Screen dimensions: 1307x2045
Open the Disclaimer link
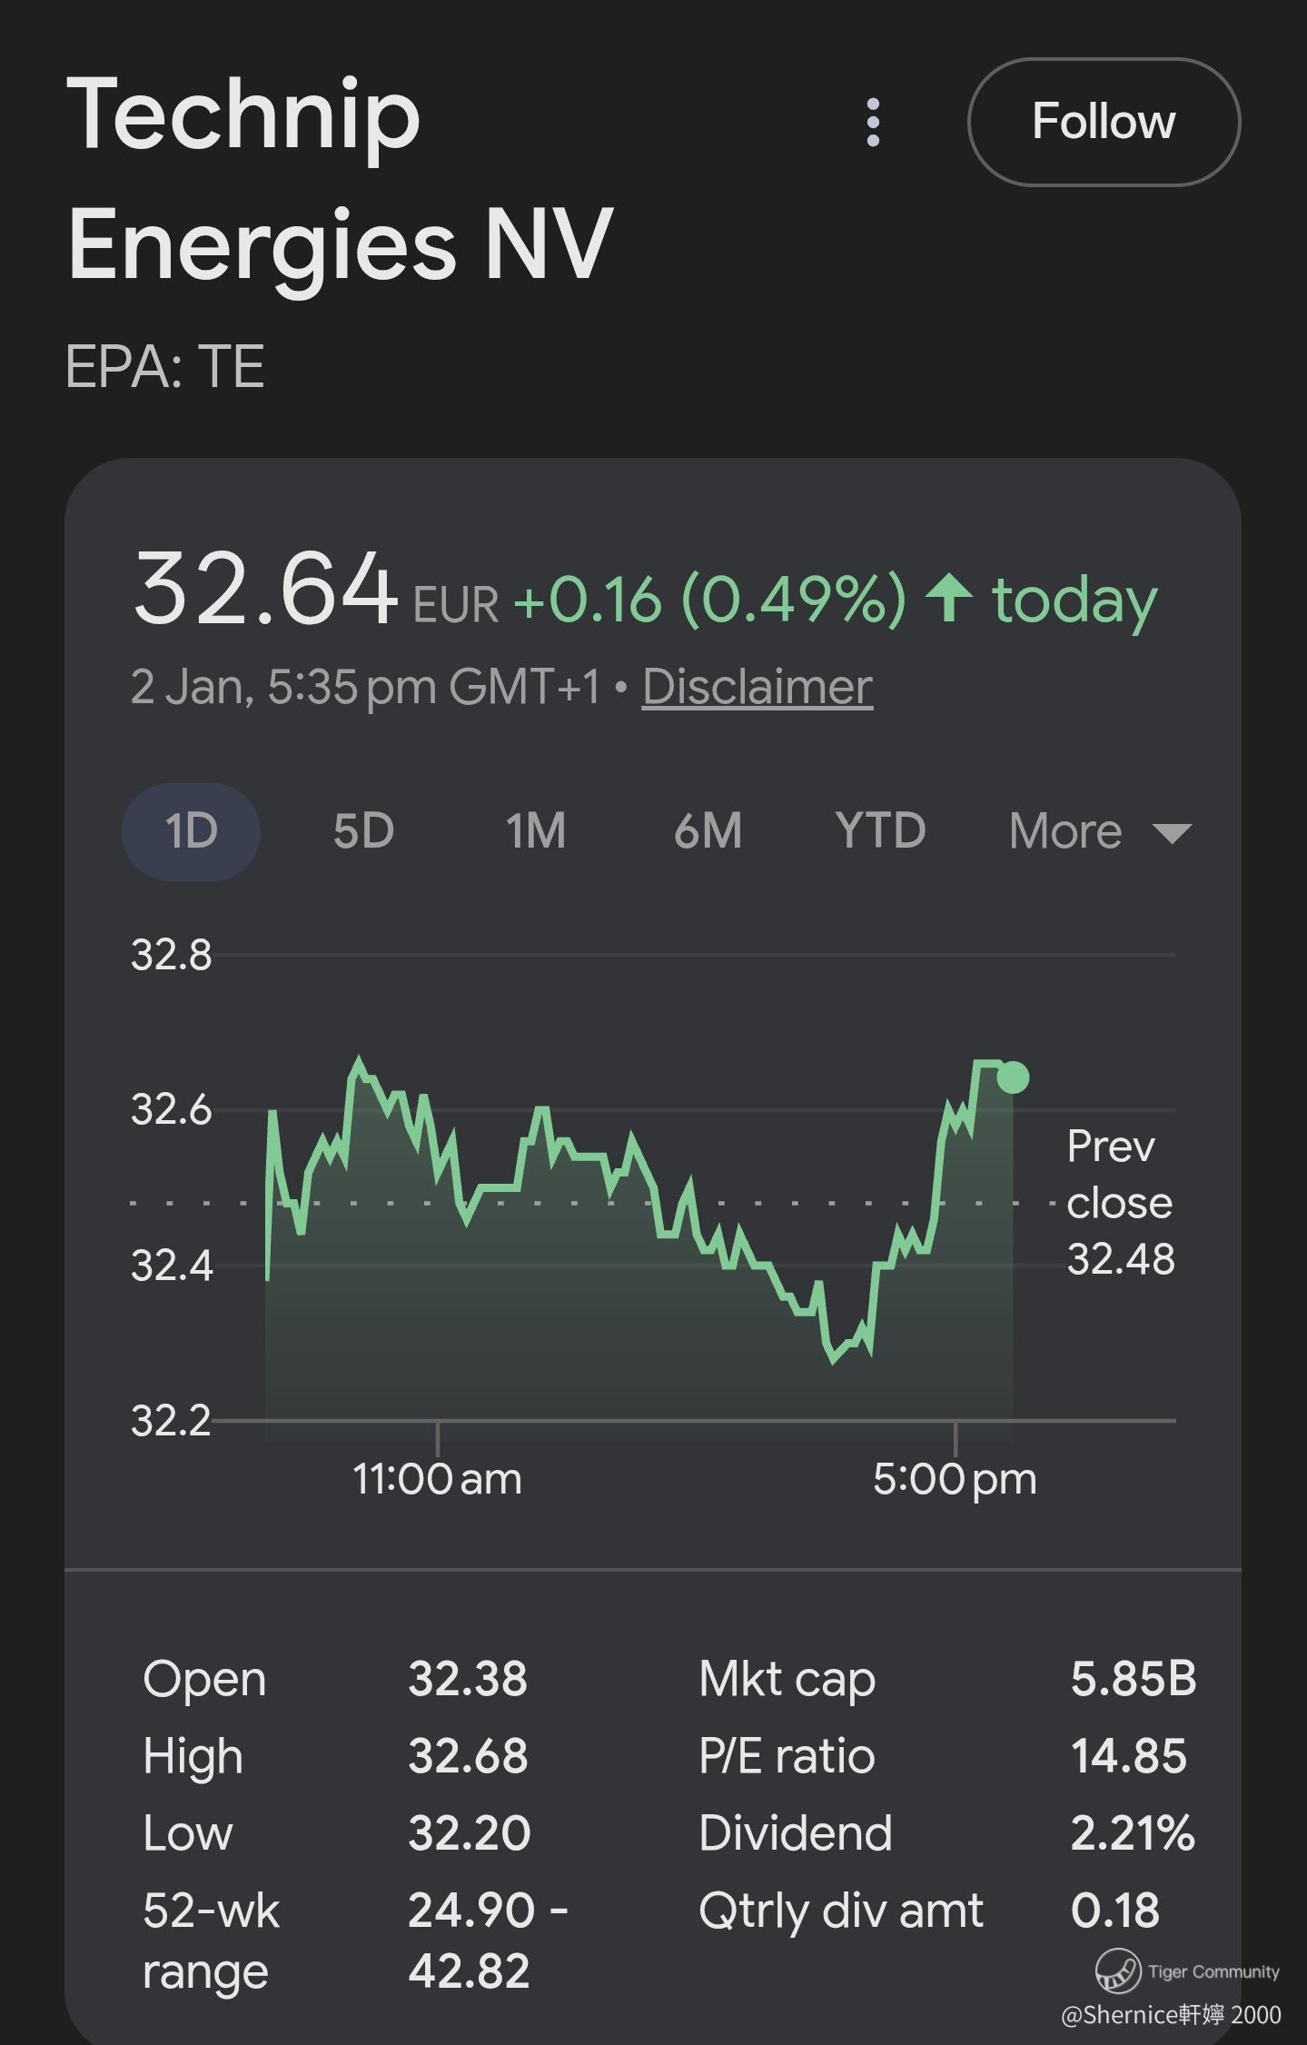click(757, 687)
